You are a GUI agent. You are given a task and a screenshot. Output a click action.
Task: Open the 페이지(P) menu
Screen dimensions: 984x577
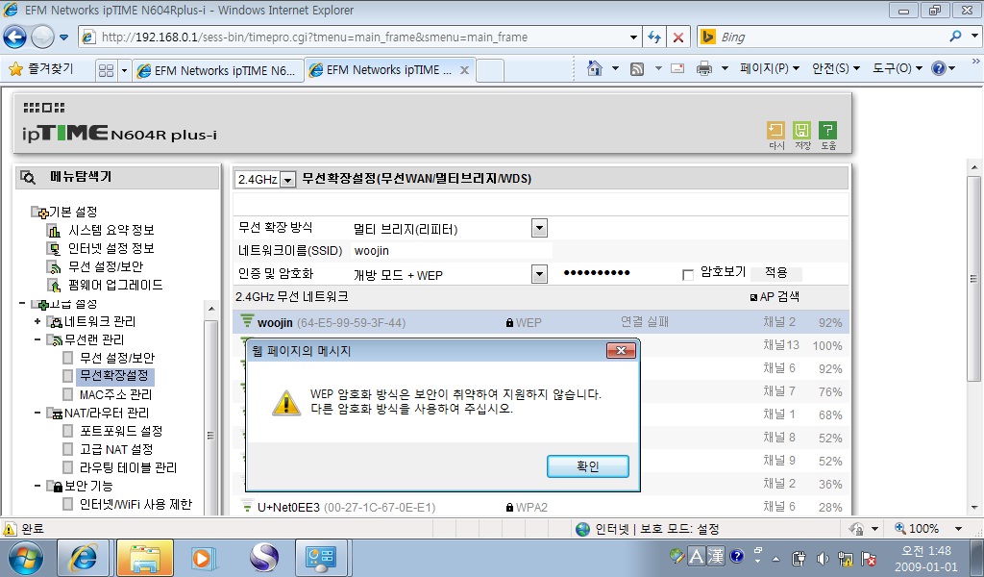pos(770,68)
